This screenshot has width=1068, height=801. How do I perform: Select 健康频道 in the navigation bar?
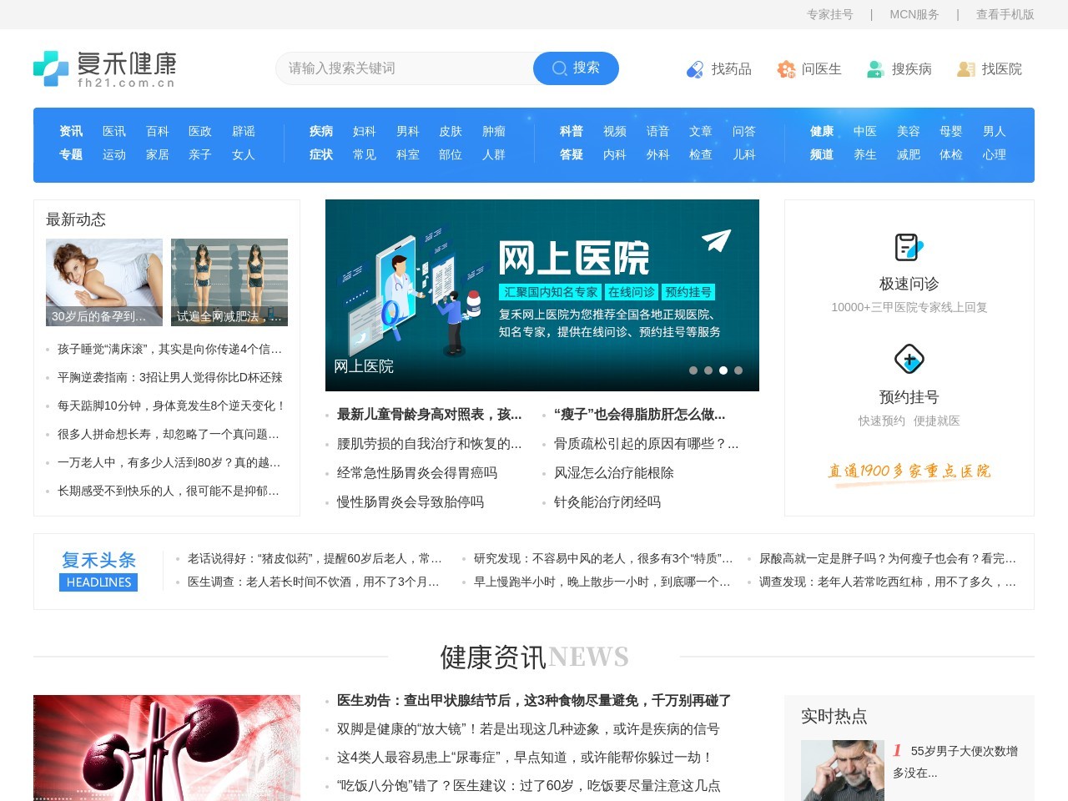(820, 143)
